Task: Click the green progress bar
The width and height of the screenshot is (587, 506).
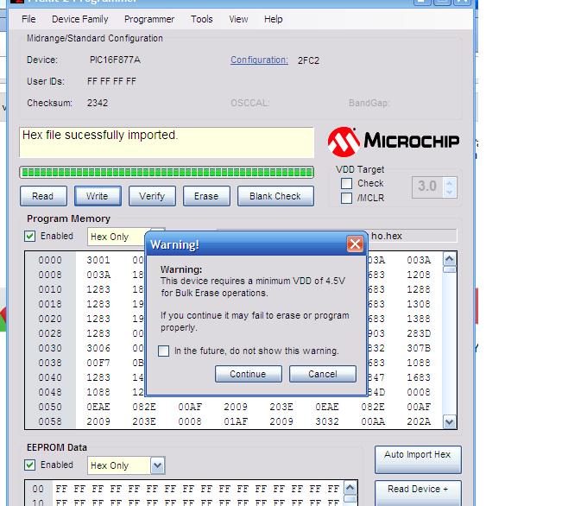Action: pos(167,173)
